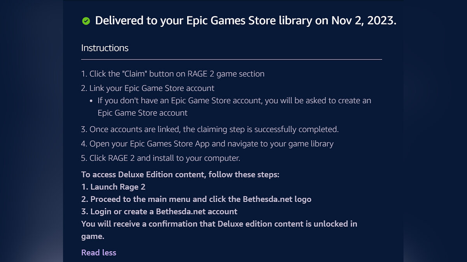
Task: Click the 'Open your Epic Games Store App' step
Action: [x=150, y=144]
